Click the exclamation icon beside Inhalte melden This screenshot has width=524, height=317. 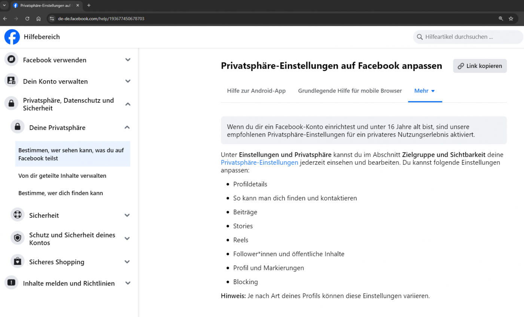click(11, 283)
